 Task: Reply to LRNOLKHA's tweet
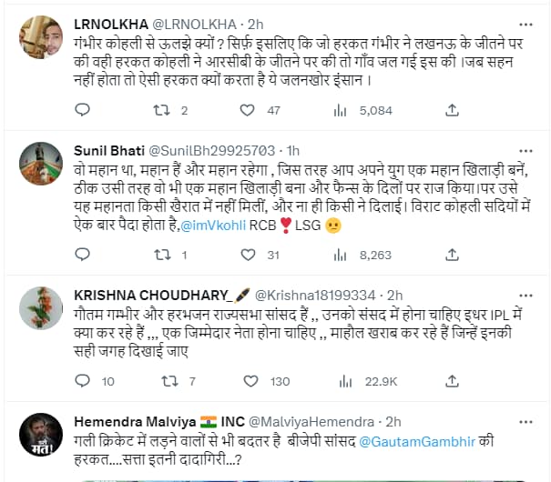[x=83, y=110]
